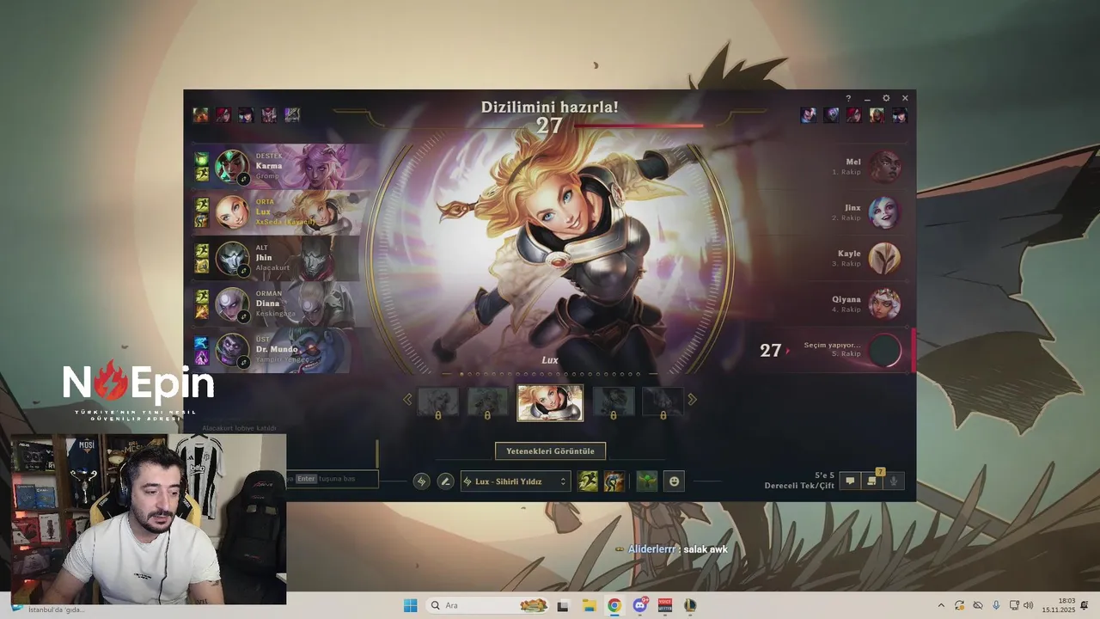The width and height of the screenshot is (1100, 619).
Task: Click the 'Dereceli Tek/Çift' queue label
Action: 799,486
